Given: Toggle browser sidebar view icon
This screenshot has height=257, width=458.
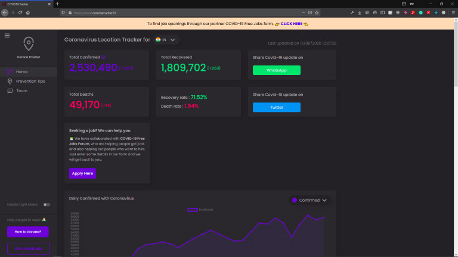Looking at the screenshot, I should pyautogui.click(x=382, y=13).
